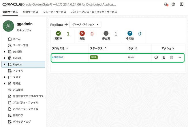Image resolution: width=188 pixels, height=127 pixels.
Task: Open the user profile icon in header
Action: (x=182, y=4)
